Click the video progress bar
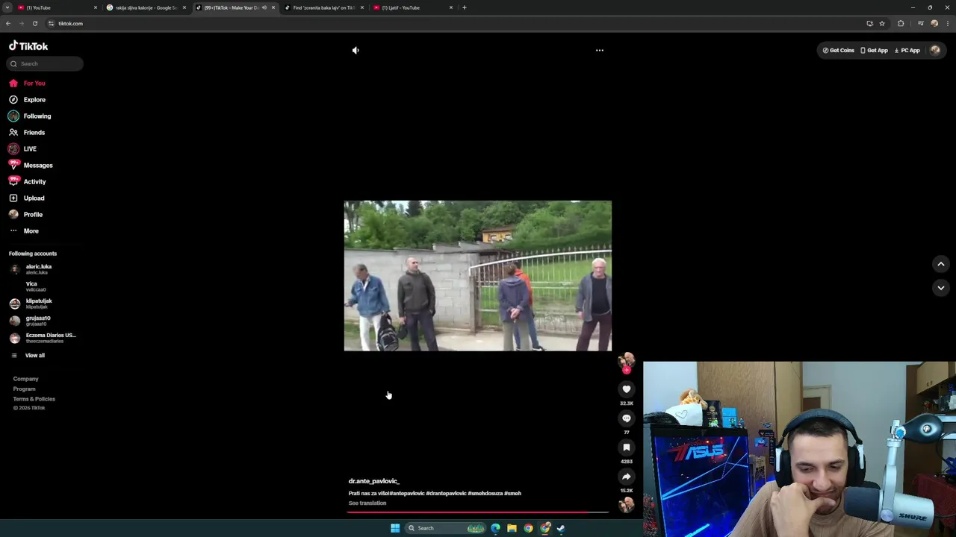956x537 pixels. tap(478, 512)
